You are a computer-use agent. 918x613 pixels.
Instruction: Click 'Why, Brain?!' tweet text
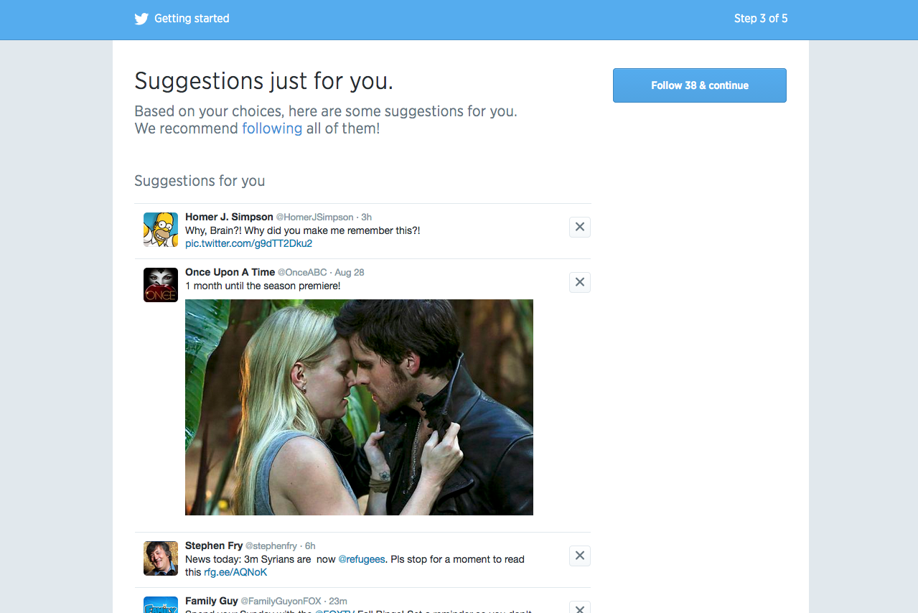click(302, 230)
